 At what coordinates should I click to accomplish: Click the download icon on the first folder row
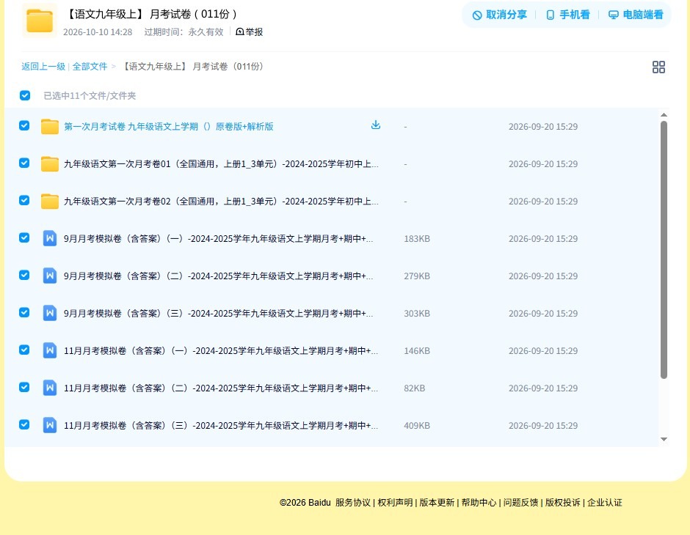375,125
